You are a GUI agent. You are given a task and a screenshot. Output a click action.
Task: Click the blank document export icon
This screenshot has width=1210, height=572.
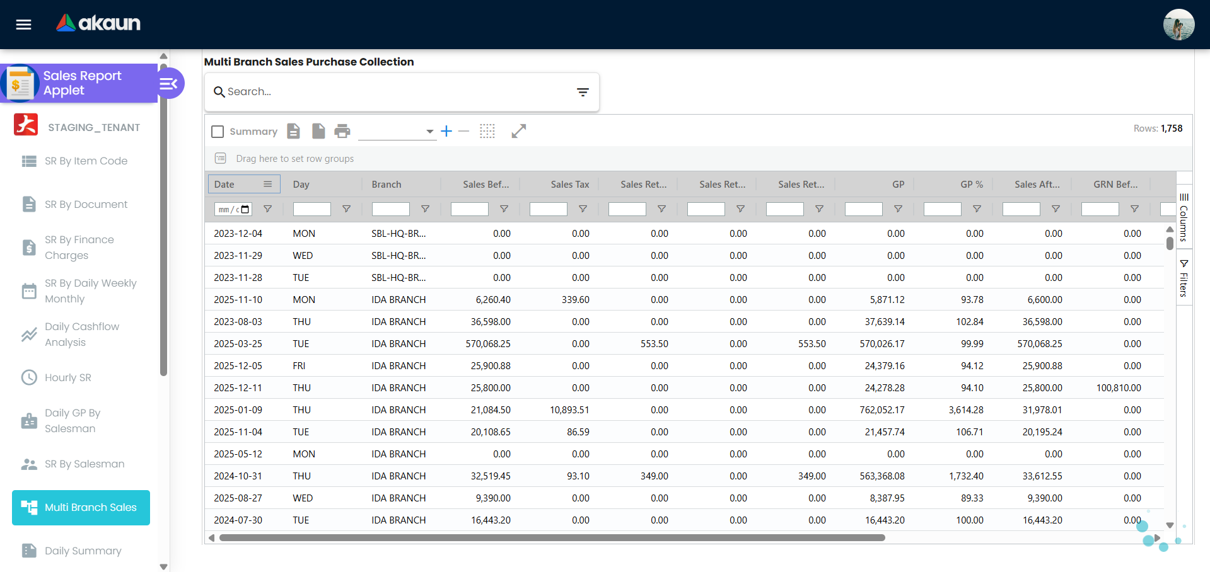point(318,131)
